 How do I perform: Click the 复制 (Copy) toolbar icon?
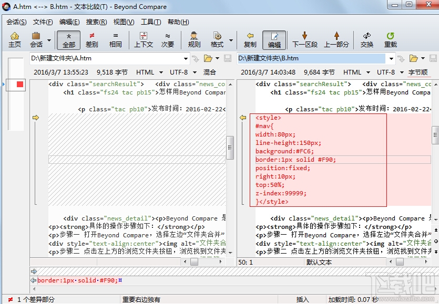(x=249, y=39)
